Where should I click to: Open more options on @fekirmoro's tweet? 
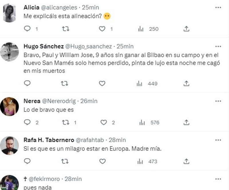(x=218, y=179)
